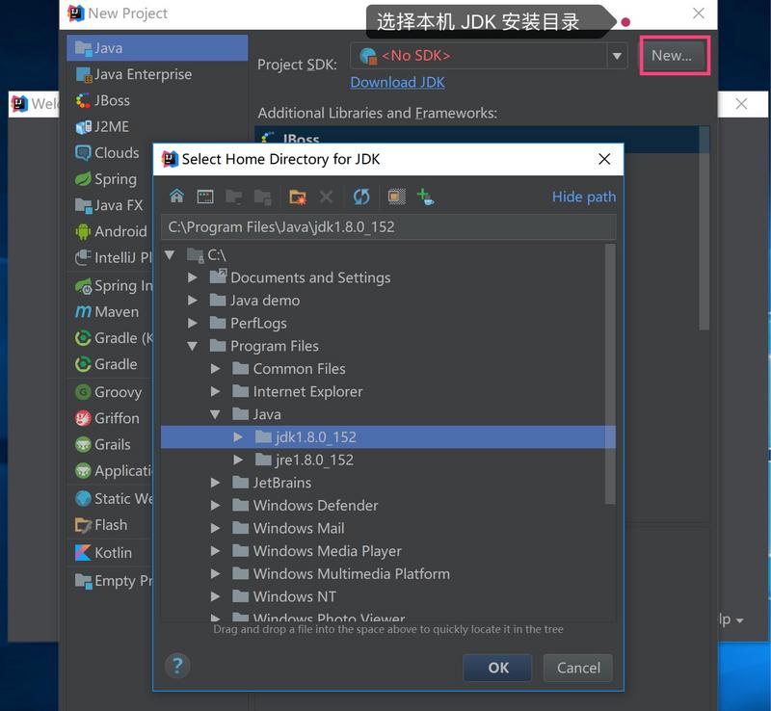Choose J2ME project type

pyautogui.click(x=102, y=127)
